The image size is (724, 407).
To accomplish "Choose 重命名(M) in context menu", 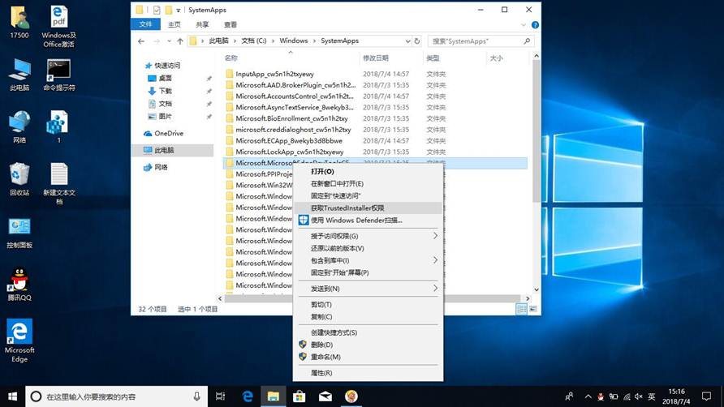I will click(368, 357).
